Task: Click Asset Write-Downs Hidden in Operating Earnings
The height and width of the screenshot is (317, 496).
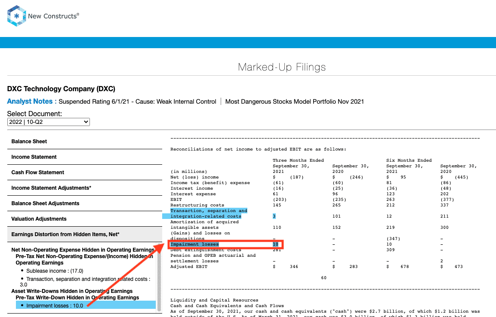Action: pyautogui.click(x=72, y=291)
